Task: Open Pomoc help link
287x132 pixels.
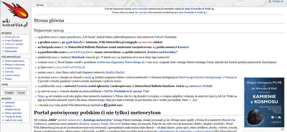Action: [x=9, y=79]
